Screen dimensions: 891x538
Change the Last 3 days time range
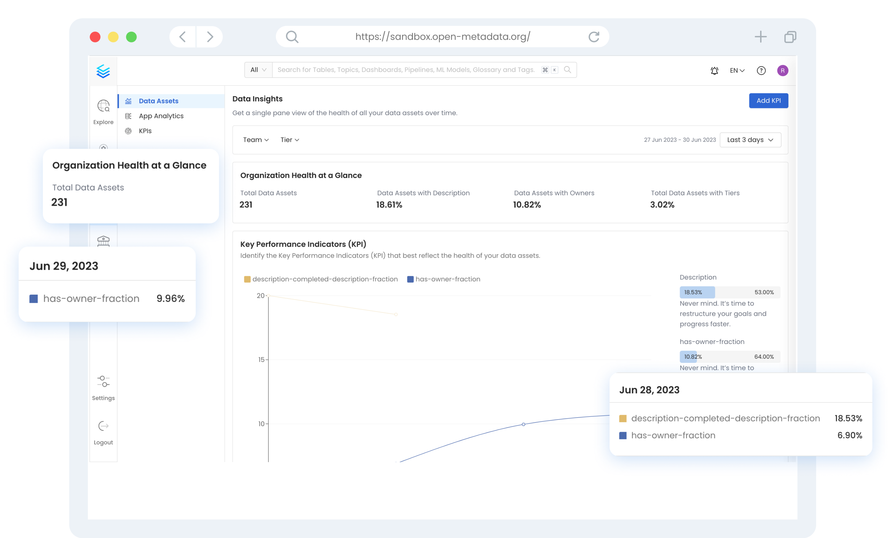(750, 140)
